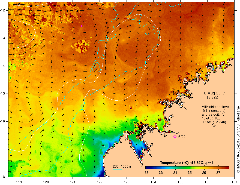Click the blocky cloud-masked patch near 121.3E 13.3S
The height and width of the screenshot is (185, 240).
pos(80,46)
